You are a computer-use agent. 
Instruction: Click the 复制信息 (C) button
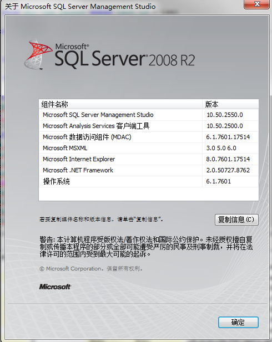pyautogui.click(x=236, y=220)
